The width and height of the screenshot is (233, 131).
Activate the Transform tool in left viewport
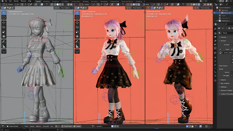click(4, 36)
